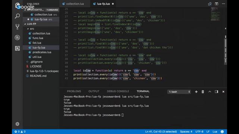This screenshot has width=239, height=134.
Task: Open the Source Control view icon
Action: [x=18, y=27]
